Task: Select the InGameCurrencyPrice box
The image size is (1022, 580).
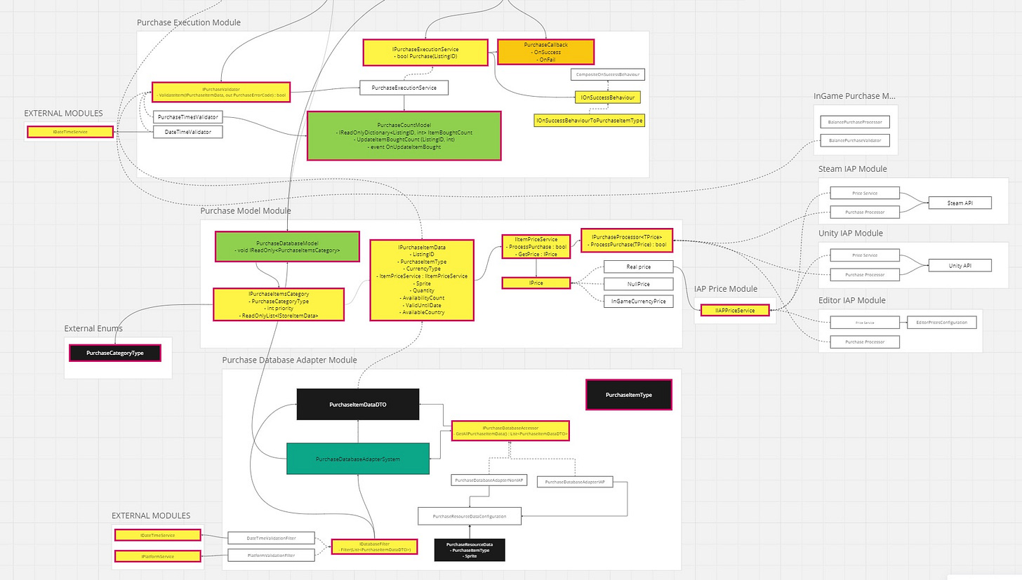Action: tap(639, 302)
